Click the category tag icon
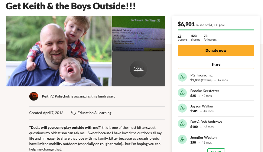Viewport: 263px width, 152px height. [73, 113]
